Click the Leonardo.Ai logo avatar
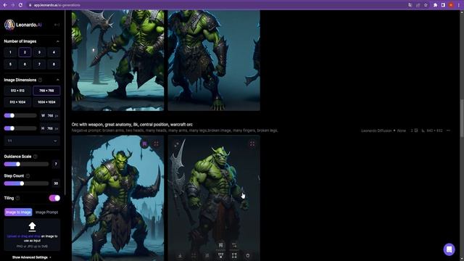464x261 pixels. [x=9, y=25]
